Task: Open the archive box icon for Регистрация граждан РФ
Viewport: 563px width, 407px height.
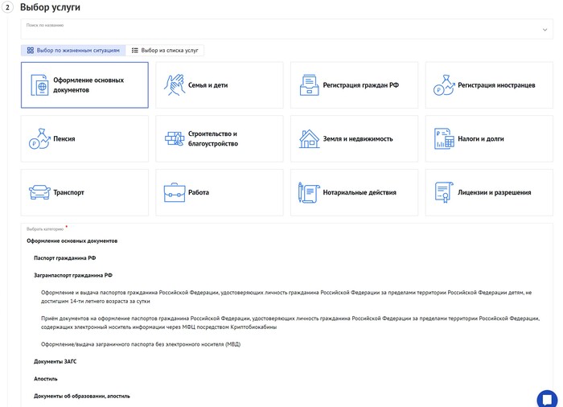Action: point(309,85)
